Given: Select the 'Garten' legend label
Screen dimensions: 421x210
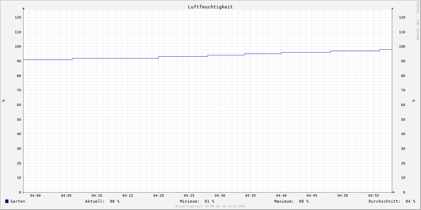Looking at the screenshot, I should coord(18,201).
